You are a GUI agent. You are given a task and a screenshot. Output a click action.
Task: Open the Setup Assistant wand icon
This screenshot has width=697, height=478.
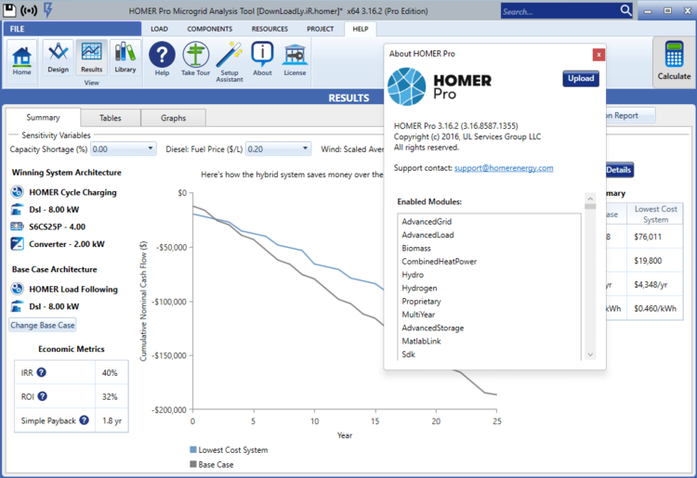229,58
